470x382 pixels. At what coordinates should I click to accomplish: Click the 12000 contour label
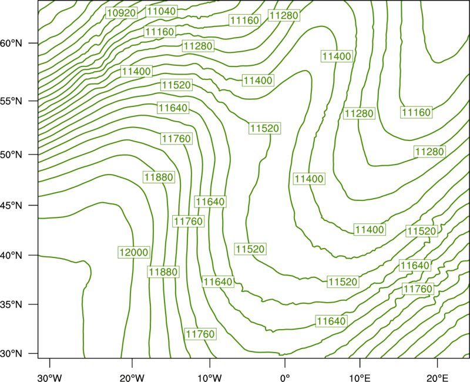coord(134,253)
